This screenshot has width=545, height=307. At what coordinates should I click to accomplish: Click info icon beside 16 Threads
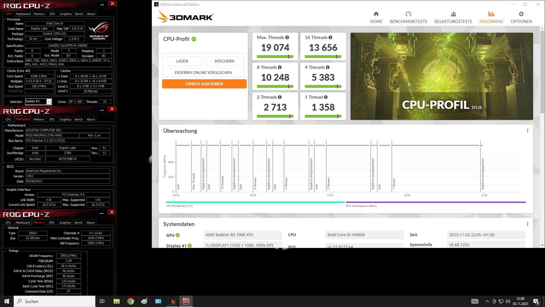[330, 38]
